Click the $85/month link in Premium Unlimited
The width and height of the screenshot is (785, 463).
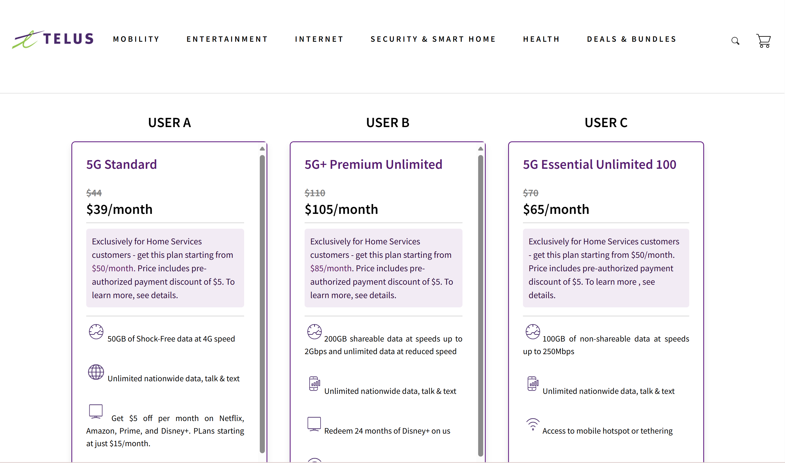point(331,268)
